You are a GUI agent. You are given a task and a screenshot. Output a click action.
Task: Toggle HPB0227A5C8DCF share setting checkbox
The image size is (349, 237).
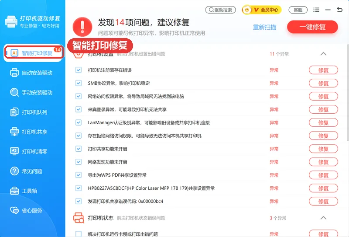[79, 188]
